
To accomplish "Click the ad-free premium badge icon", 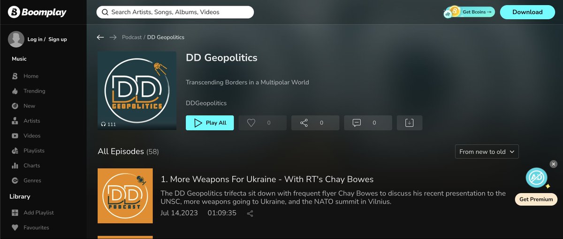I will (536, 178).
